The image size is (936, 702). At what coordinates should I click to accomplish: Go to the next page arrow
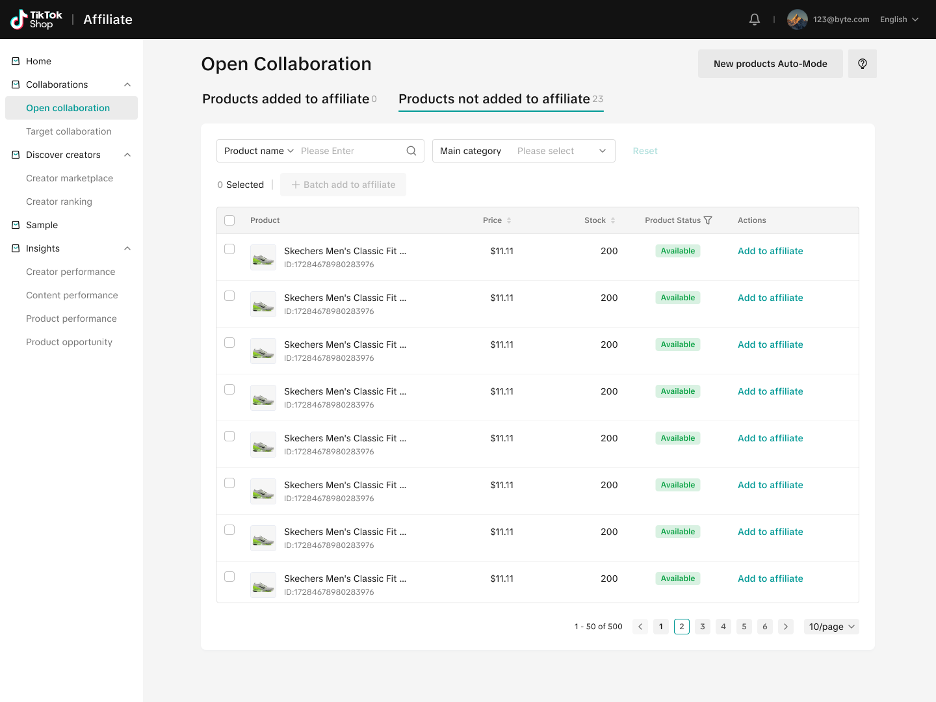click(786, 627)
